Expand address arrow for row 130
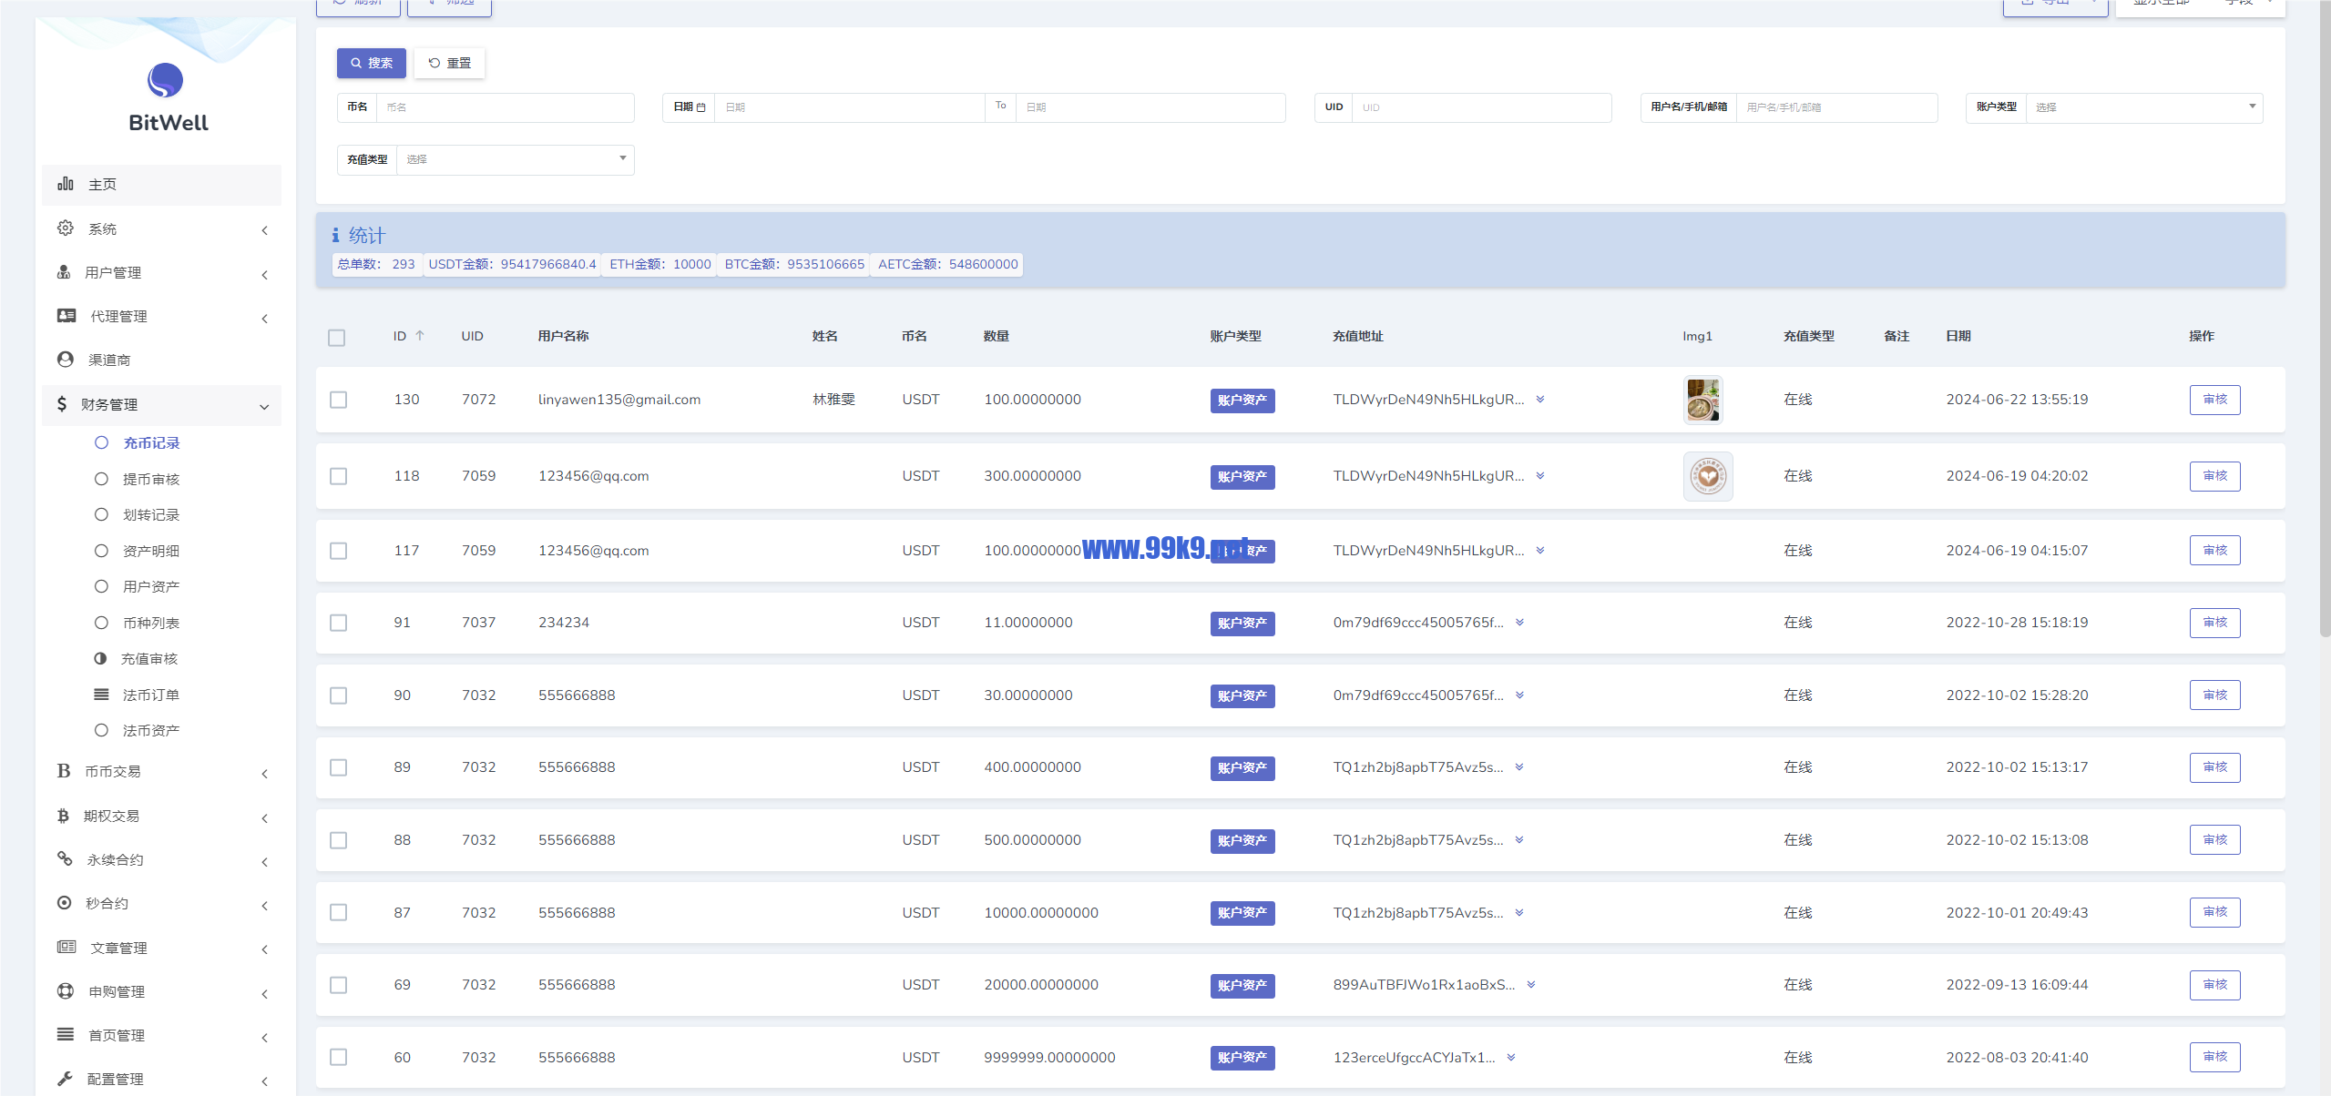This screenshot has height=1096, width=2331. click(x=1540, y=400)
